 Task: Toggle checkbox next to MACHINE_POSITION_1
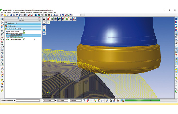(x=7, y=35)
